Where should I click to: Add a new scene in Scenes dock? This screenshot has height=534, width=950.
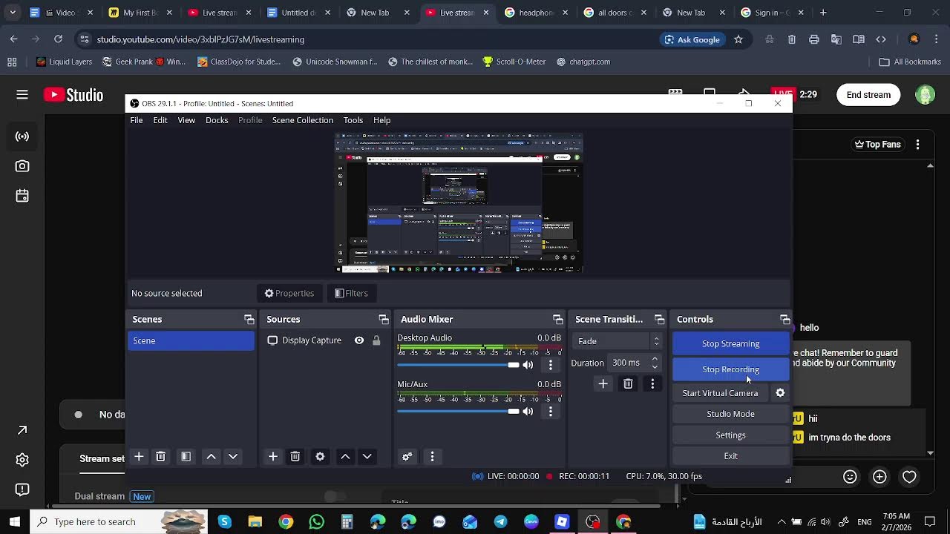pos(139,457)
